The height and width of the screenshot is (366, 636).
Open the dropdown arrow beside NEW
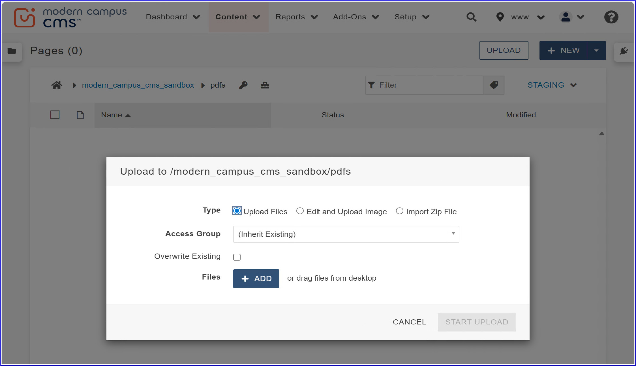click(x=597, y=50)
